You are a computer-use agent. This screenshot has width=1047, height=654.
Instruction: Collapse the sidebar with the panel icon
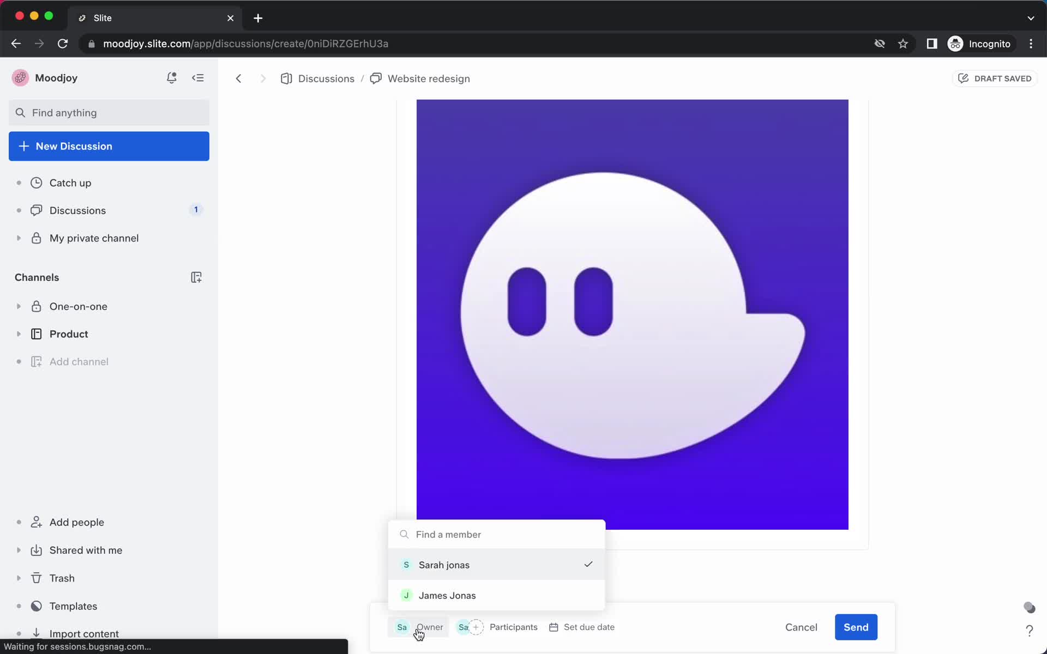click(198, 78)
